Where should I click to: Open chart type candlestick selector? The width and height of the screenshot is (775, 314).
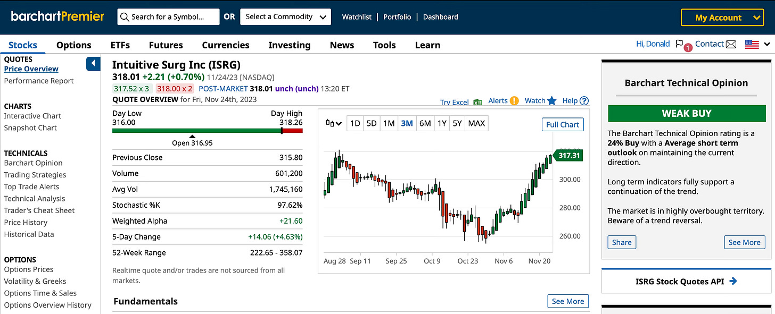334,123
